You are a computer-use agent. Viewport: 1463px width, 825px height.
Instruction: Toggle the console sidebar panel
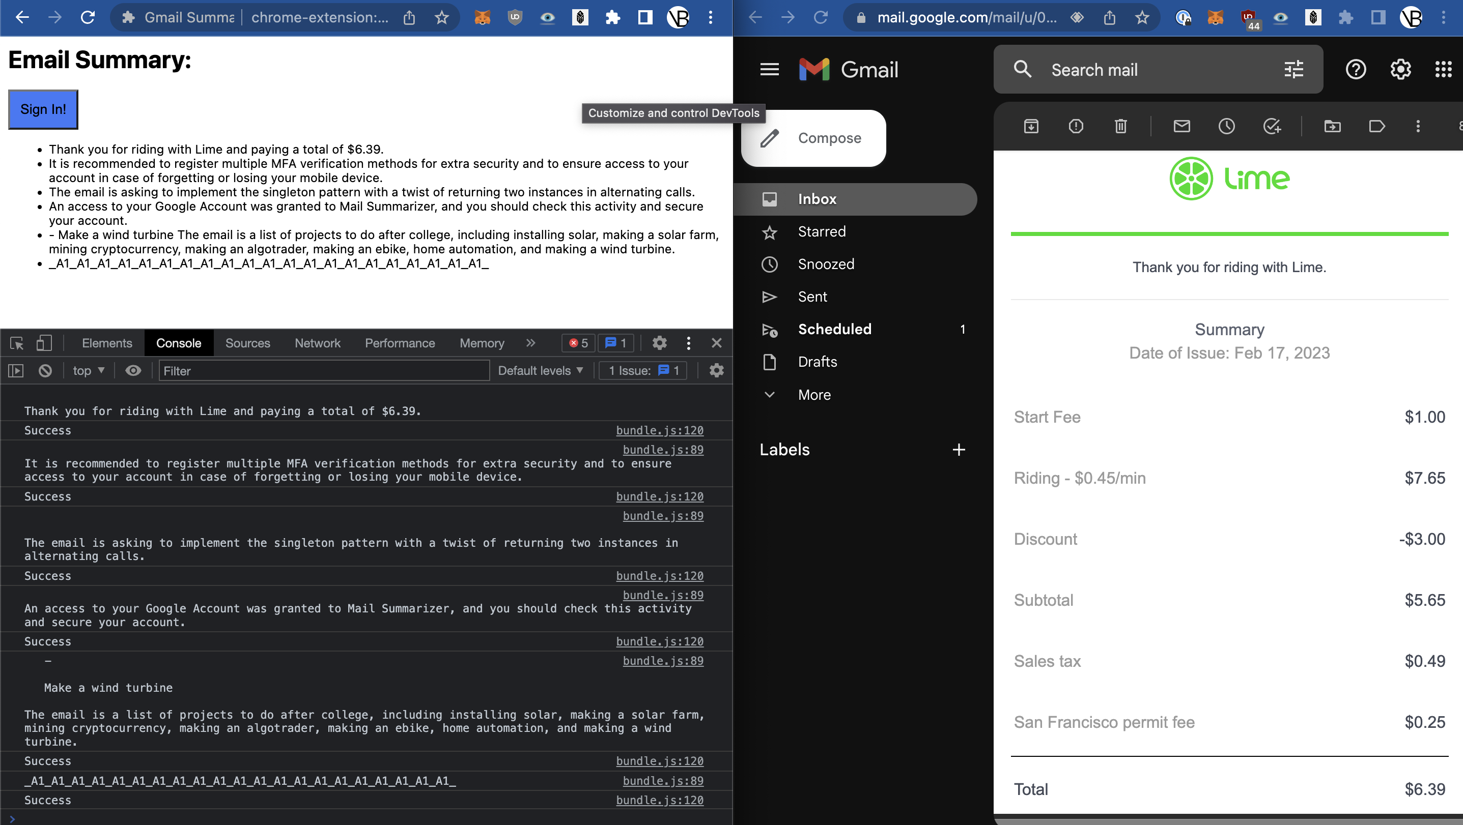(16, 371)
